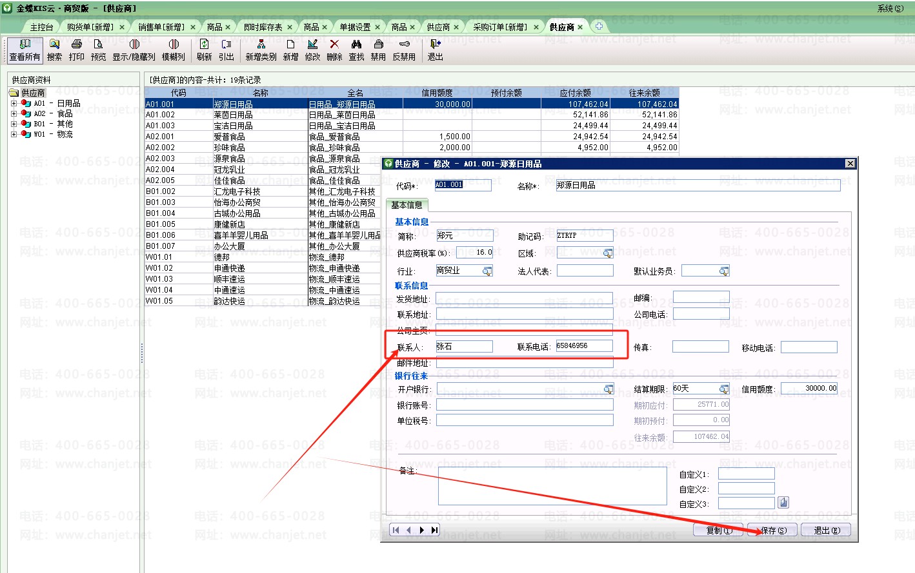Expand the W01 物流 tree node
This screenshot has width=915, height=573.
[x=14, y=134]
